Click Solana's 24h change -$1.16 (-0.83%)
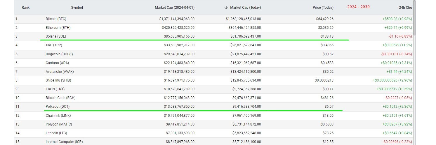This screenshot has height=145, width=436. point(400,36)
